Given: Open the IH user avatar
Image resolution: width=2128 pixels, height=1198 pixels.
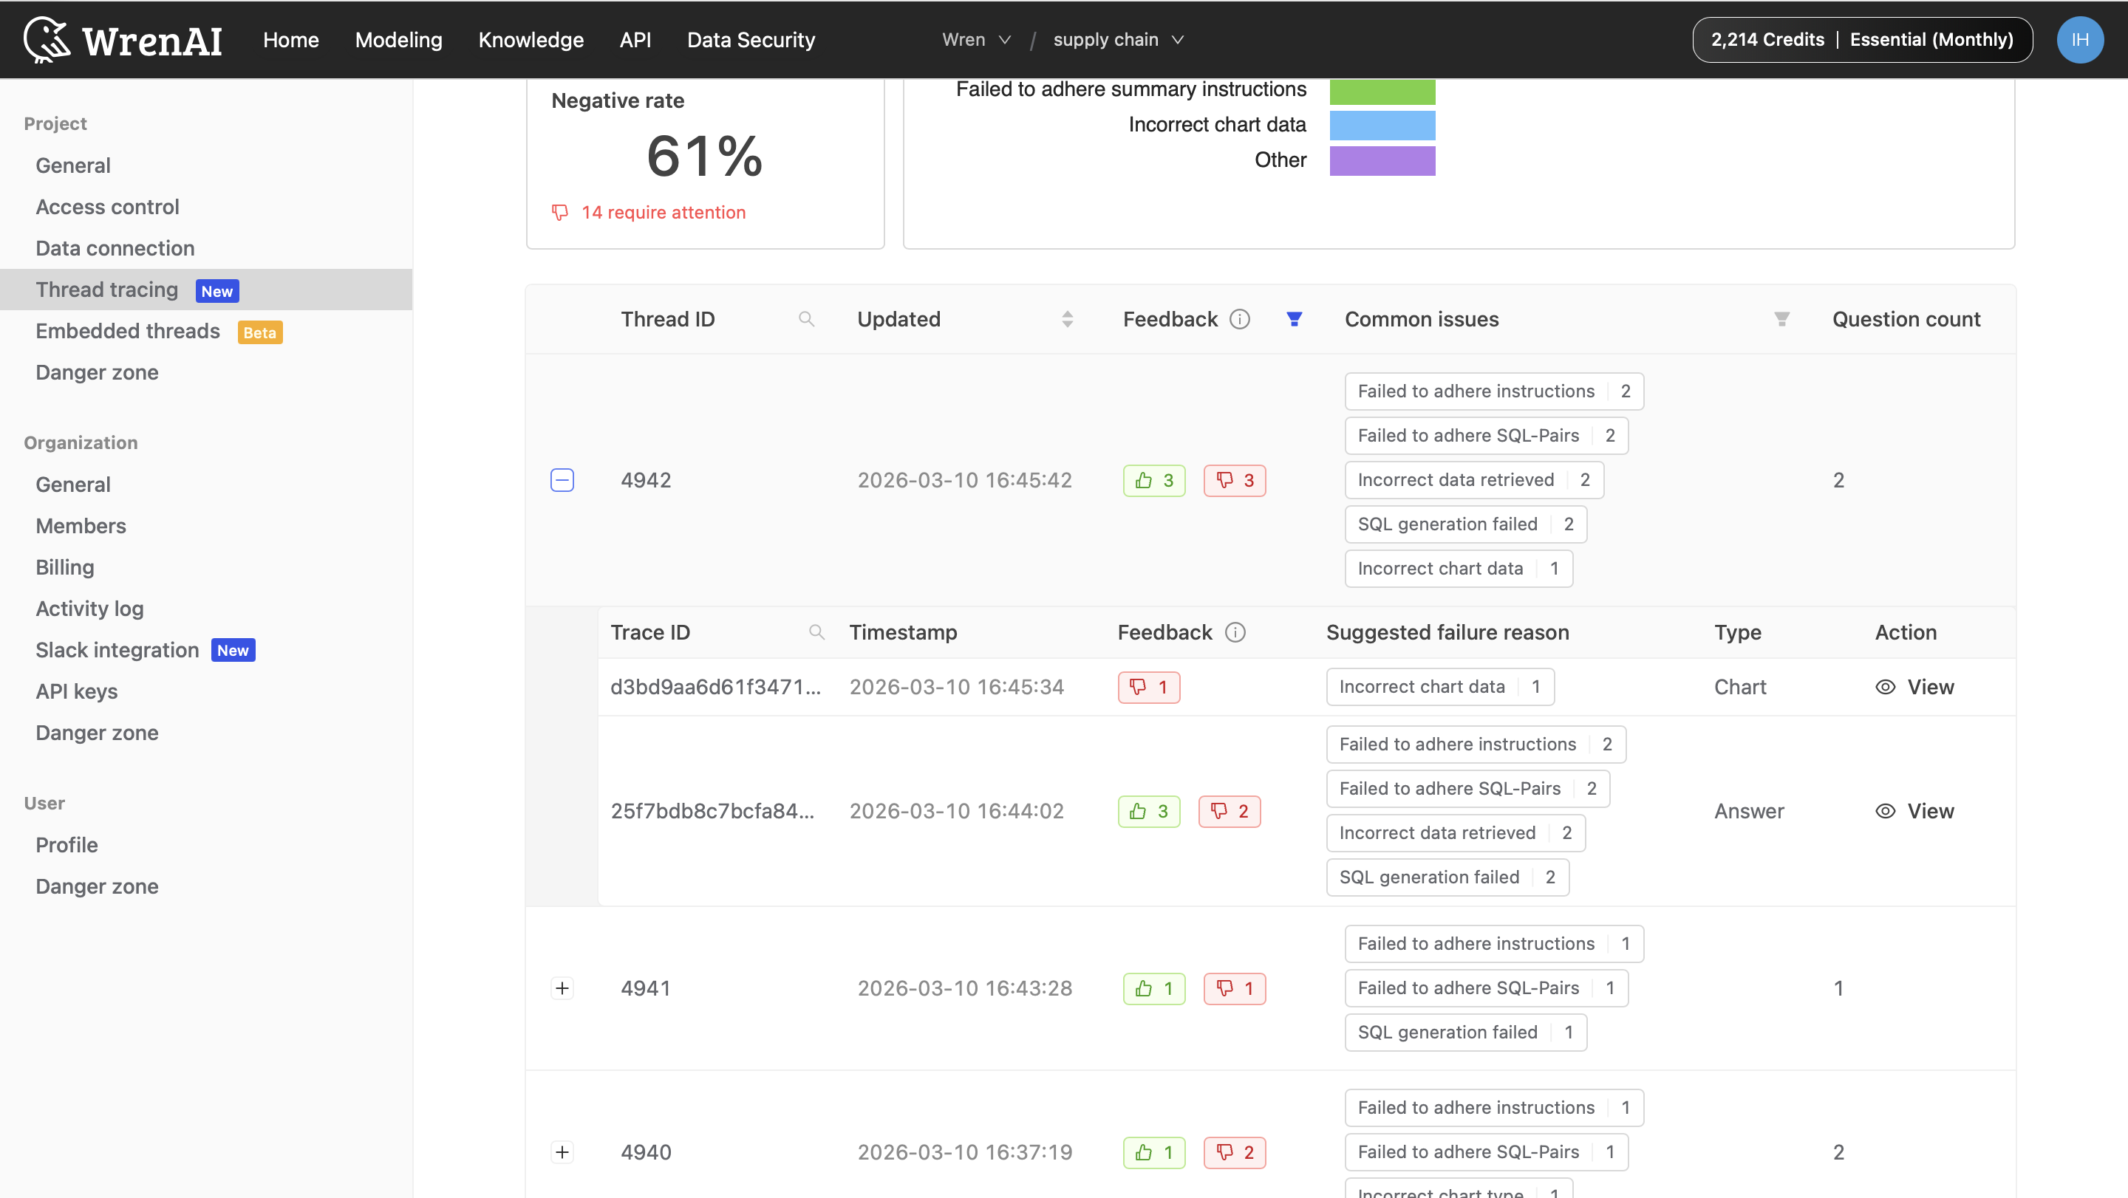Looking at the screenshot, I should click(2079, 40).
